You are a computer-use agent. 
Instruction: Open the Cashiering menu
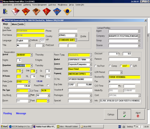[27, 5]
